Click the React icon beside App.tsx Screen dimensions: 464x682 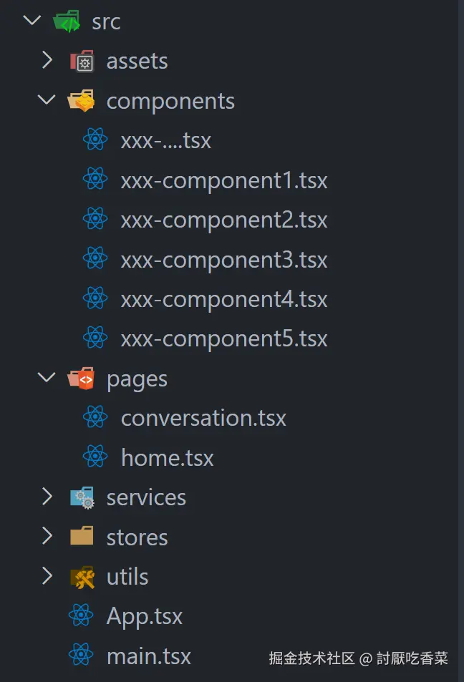pos(81,615)
